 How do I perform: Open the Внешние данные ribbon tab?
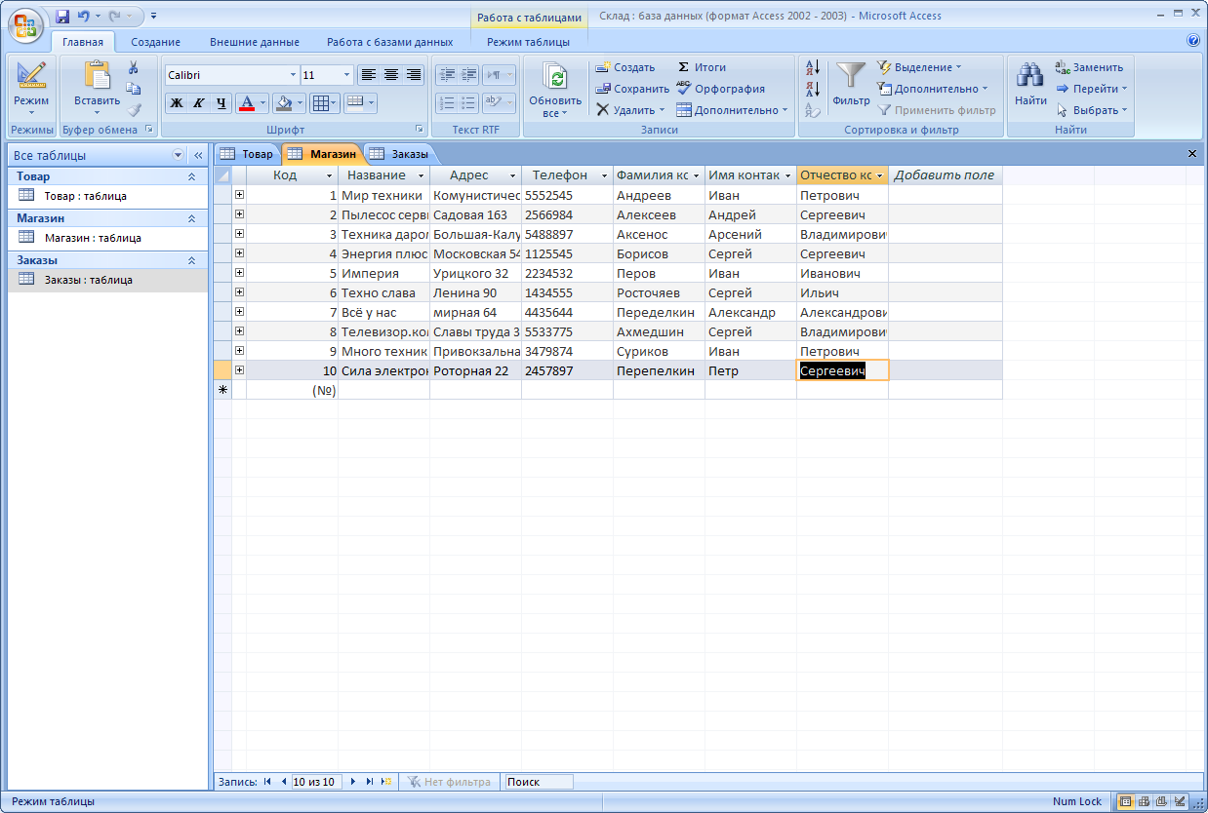(255, 42)
